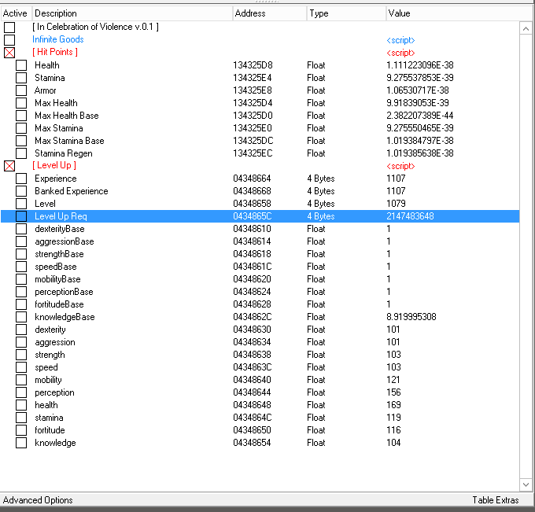The height and width of the screenshot is (512, 535).
Task: Click Max Stamina Base address 134325DC
Action: (x=253, y=141)
